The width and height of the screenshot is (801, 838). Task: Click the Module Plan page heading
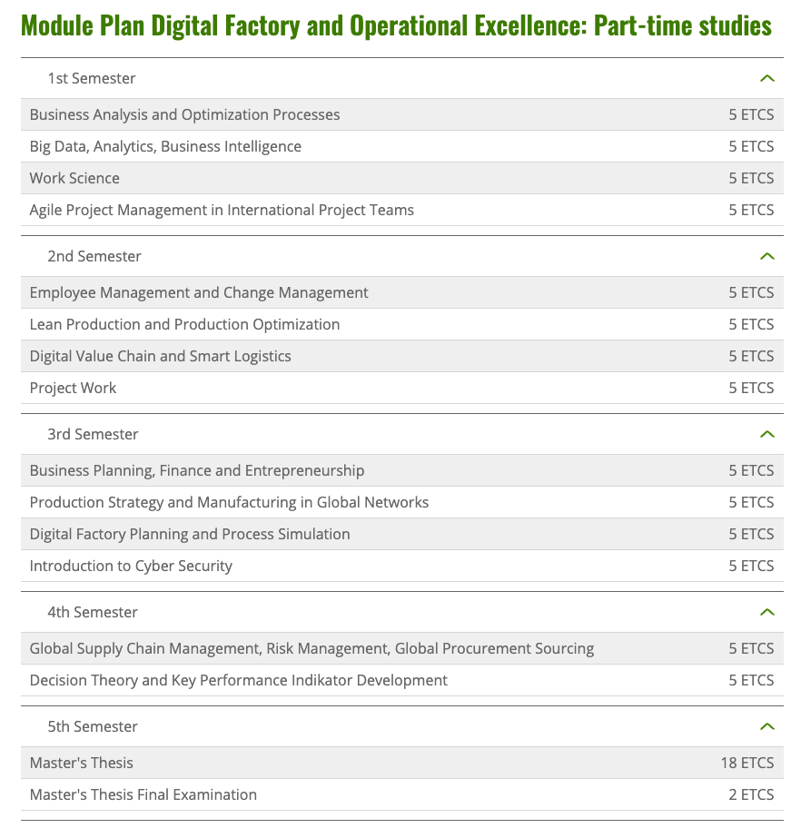(396, 25)
